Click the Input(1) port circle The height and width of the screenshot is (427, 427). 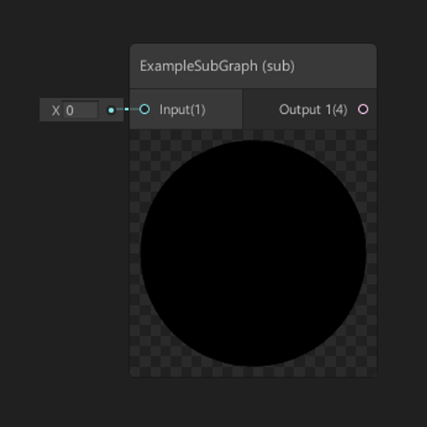pos(145,109)
